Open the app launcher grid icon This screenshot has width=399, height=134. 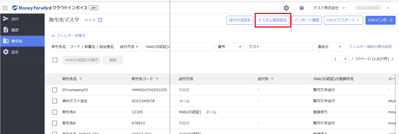point(5,8)
